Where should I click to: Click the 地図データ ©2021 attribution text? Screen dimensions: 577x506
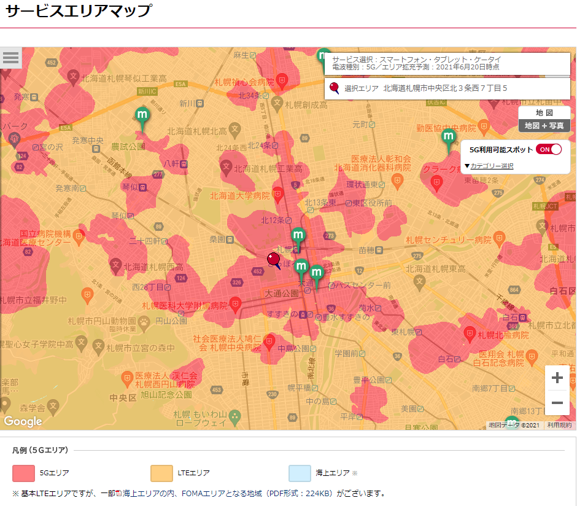pyautogui.click(x=514, y=426)
